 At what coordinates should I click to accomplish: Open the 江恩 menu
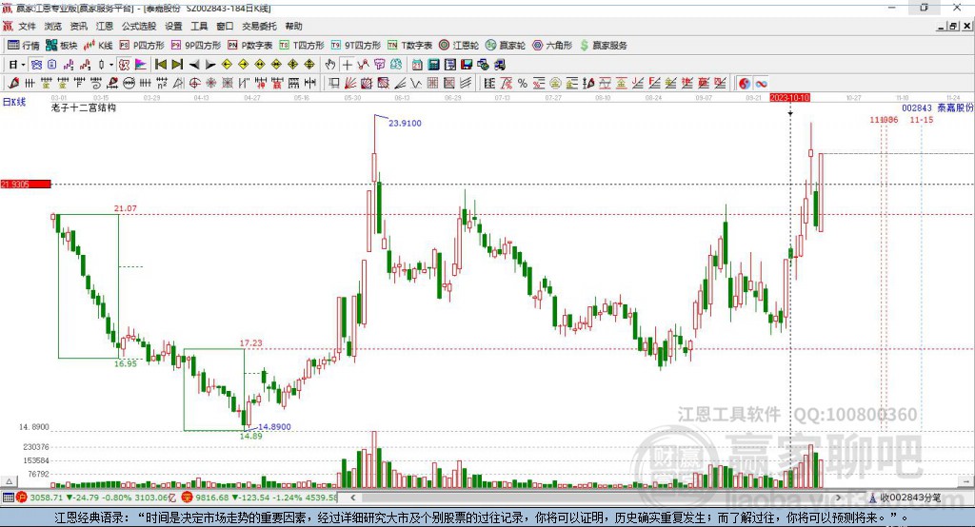tap(105, 26)
